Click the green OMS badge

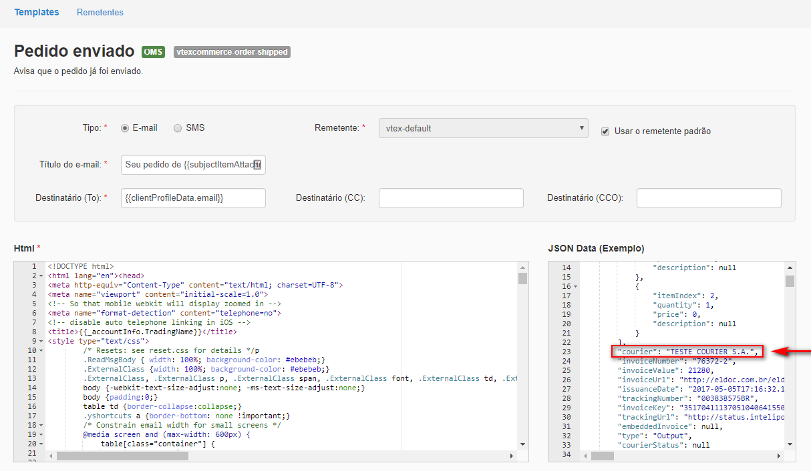153,51
